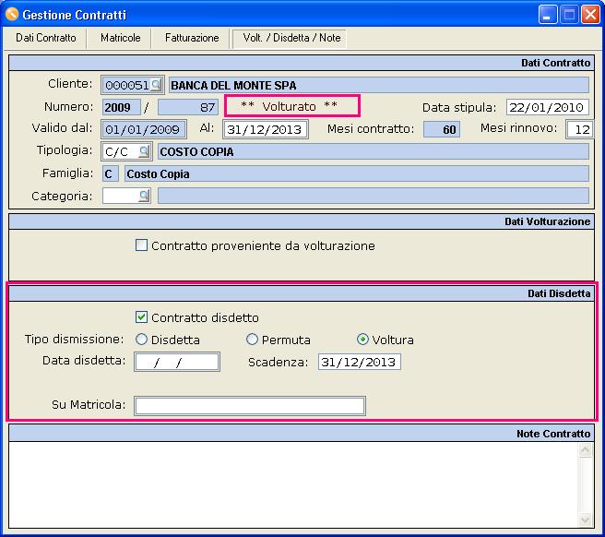Click the Costo Copia famiglia description
Screen dimensions: 605x537
point(357,173)
